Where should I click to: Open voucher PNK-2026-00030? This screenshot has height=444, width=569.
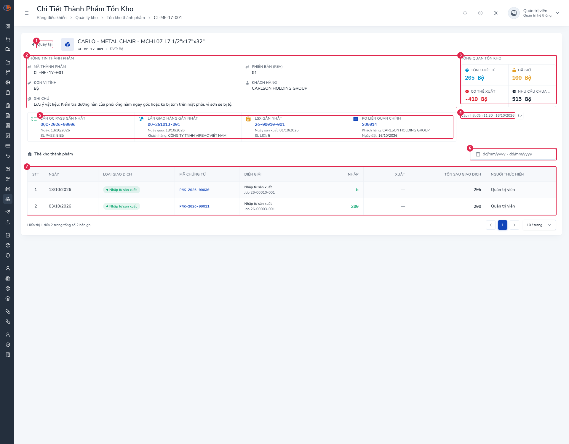pyautogui.click(x=194, y=190)
